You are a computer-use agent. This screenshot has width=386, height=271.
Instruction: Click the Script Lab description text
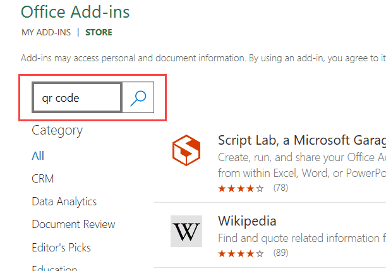301,164
